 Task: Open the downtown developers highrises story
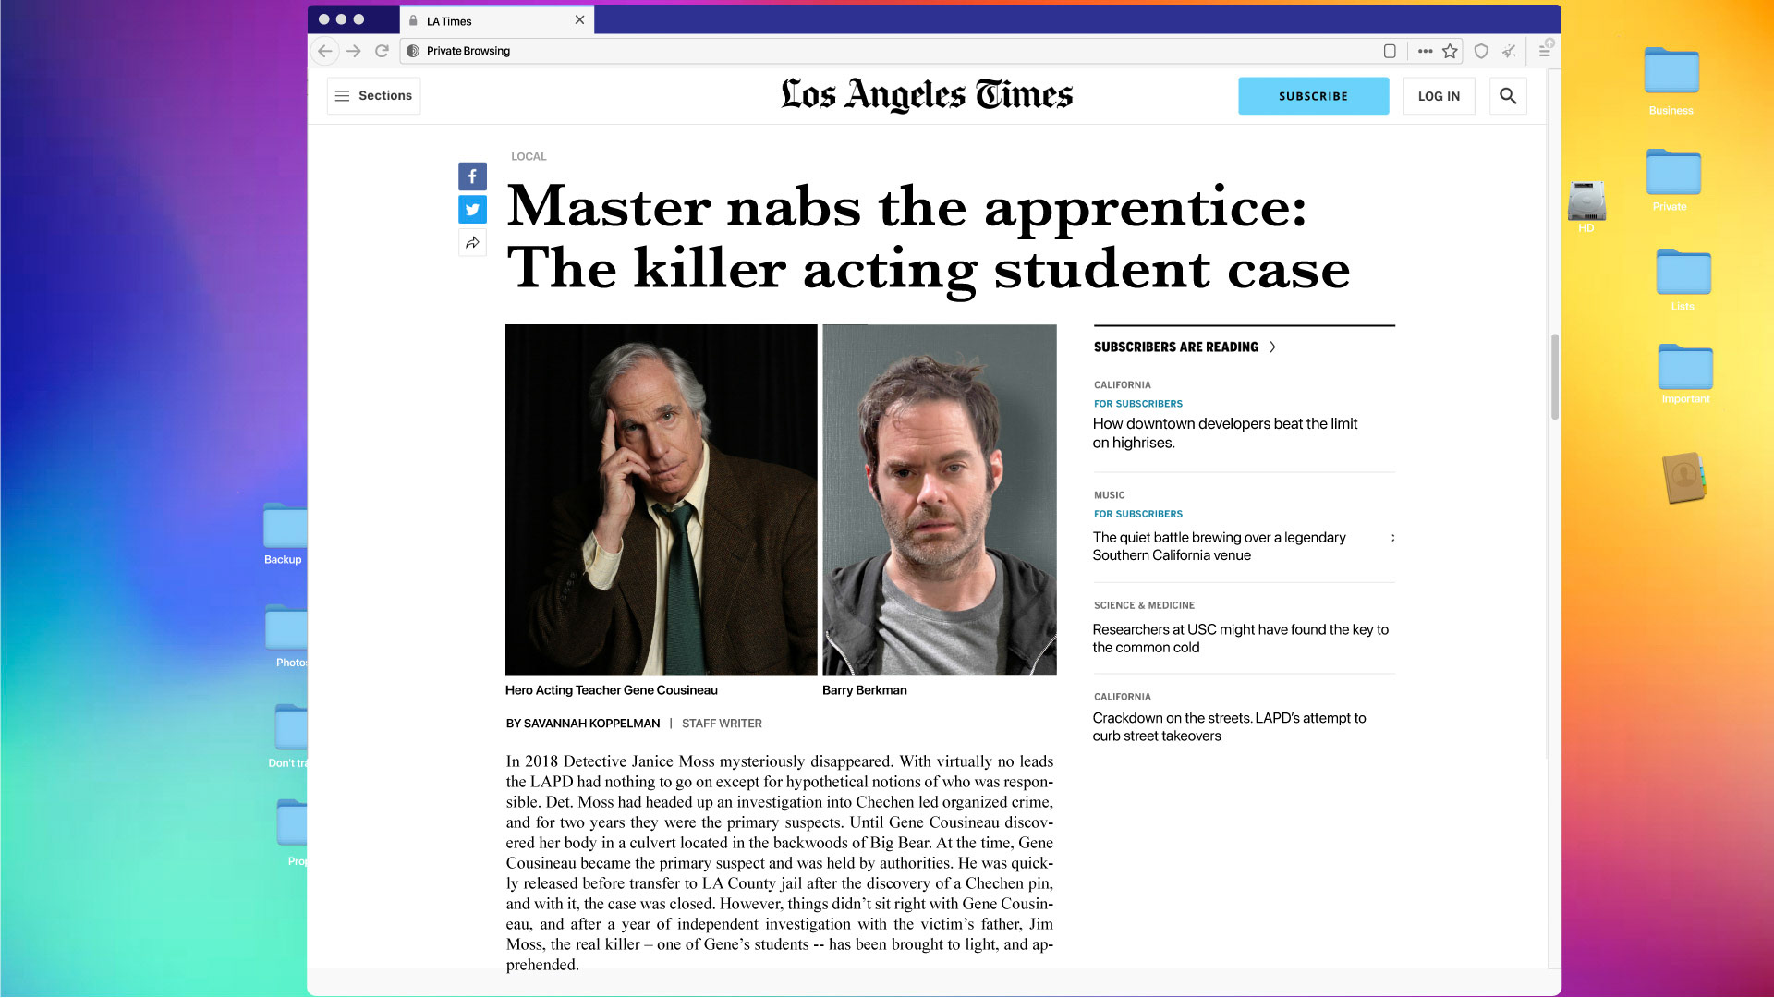[x=1224, y=433]
